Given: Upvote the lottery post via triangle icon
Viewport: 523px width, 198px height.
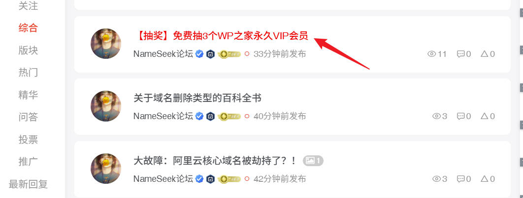Looking at the screenshot, I should pos(484,54).
